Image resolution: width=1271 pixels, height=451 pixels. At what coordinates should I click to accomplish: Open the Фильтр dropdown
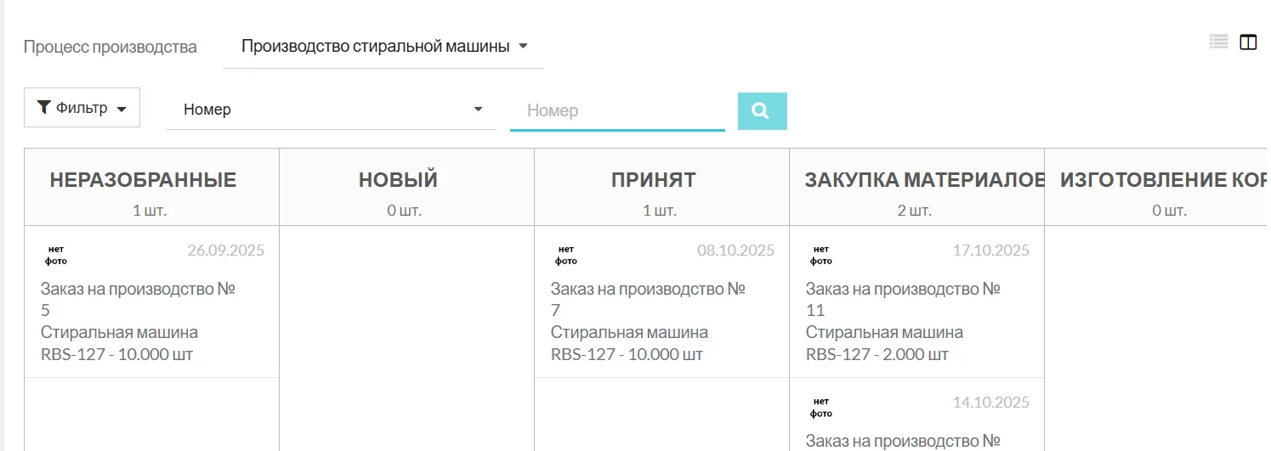coord(82,108)
